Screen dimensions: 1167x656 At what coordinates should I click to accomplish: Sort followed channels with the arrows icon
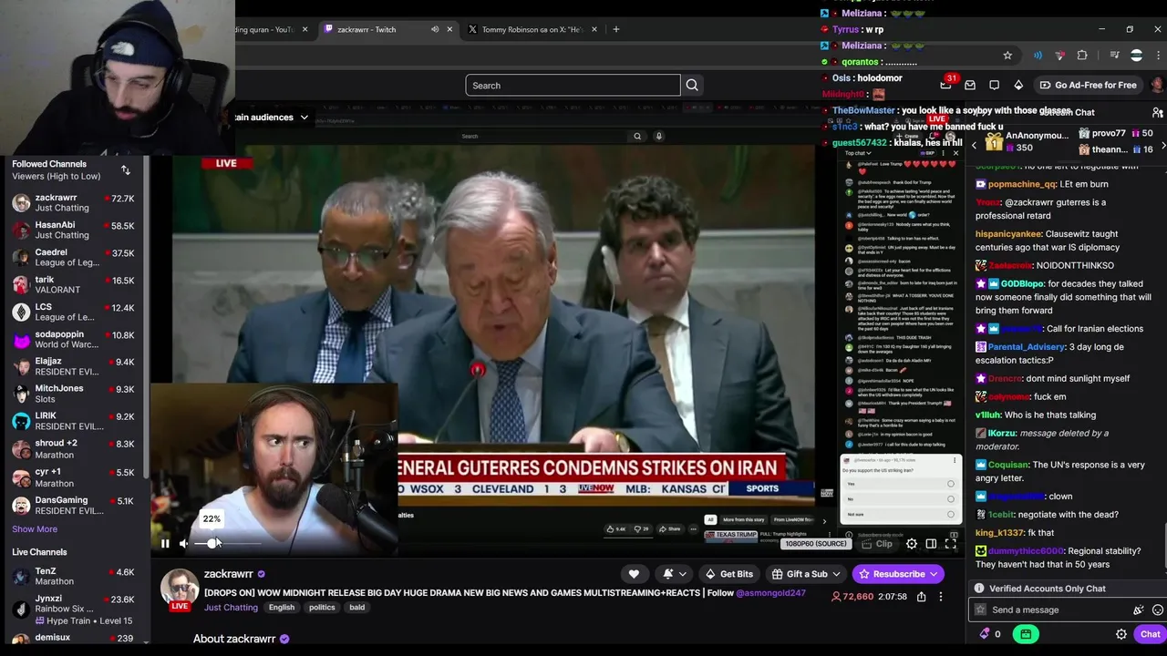pyautogui.click(x=126, y=170)
